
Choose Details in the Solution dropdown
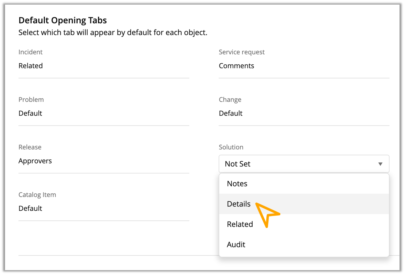(304, 204)
